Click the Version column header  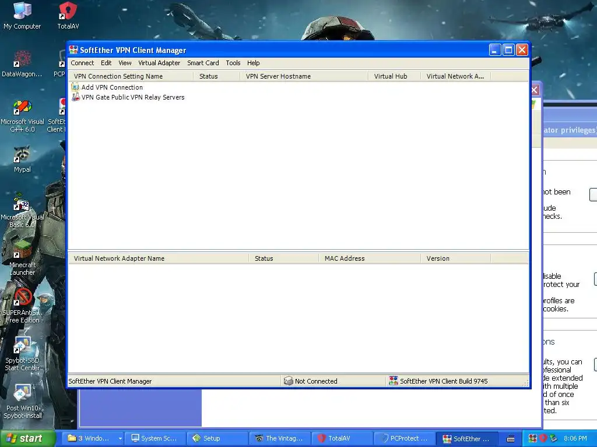pos(456,258)
